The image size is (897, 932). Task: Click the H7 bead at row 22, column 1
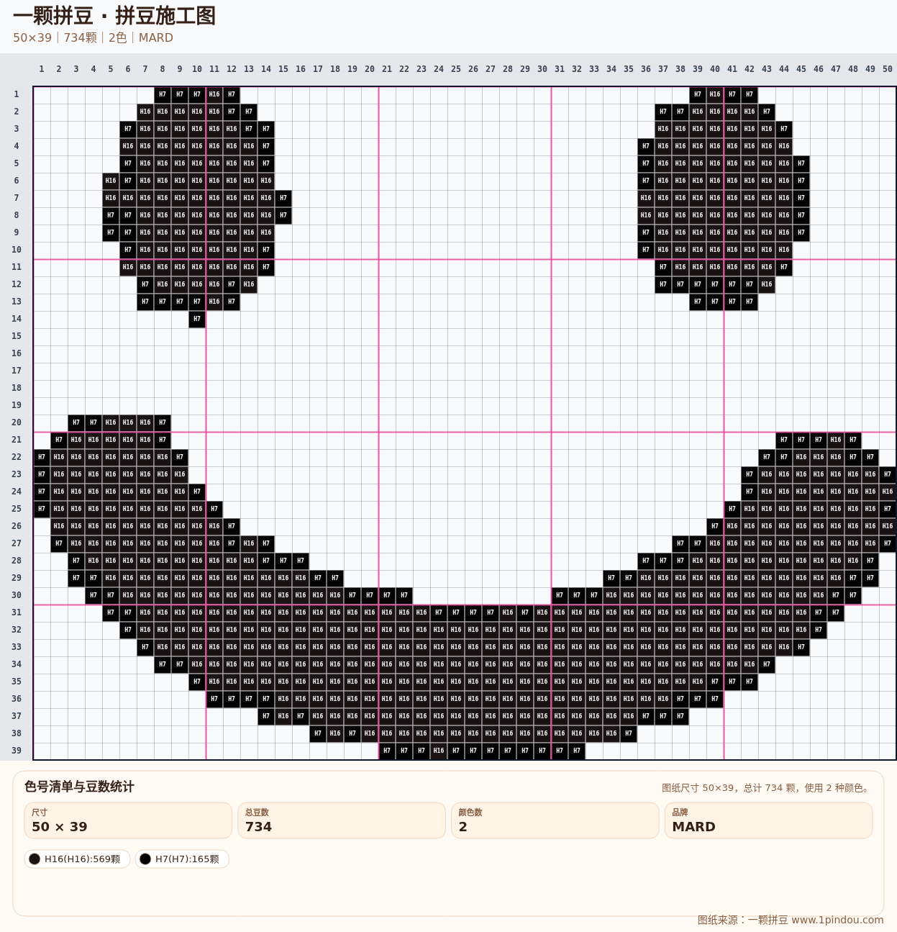point(42,457)
